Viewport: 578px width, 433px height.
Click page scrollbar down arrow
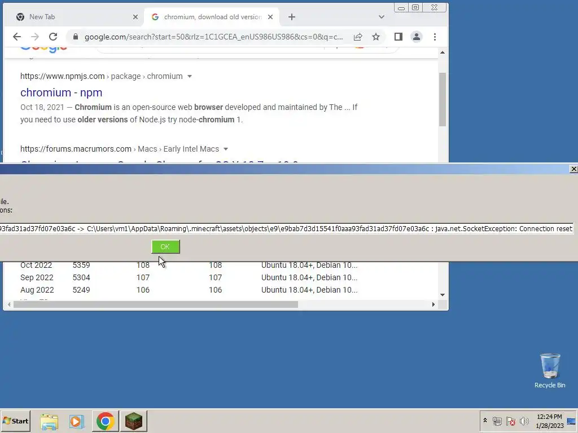(443, 294)
